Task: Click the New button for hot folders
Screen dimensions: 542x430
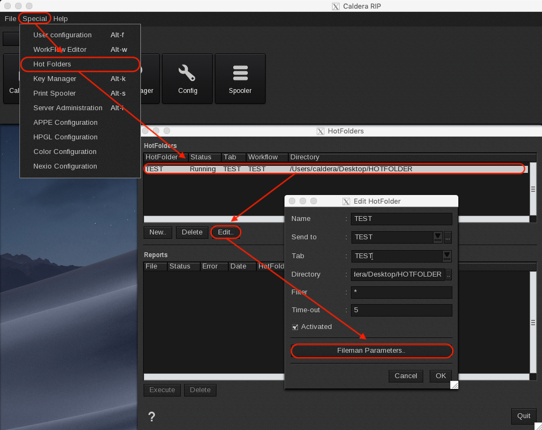Action: pyautogui.click(x=158, y=232)
